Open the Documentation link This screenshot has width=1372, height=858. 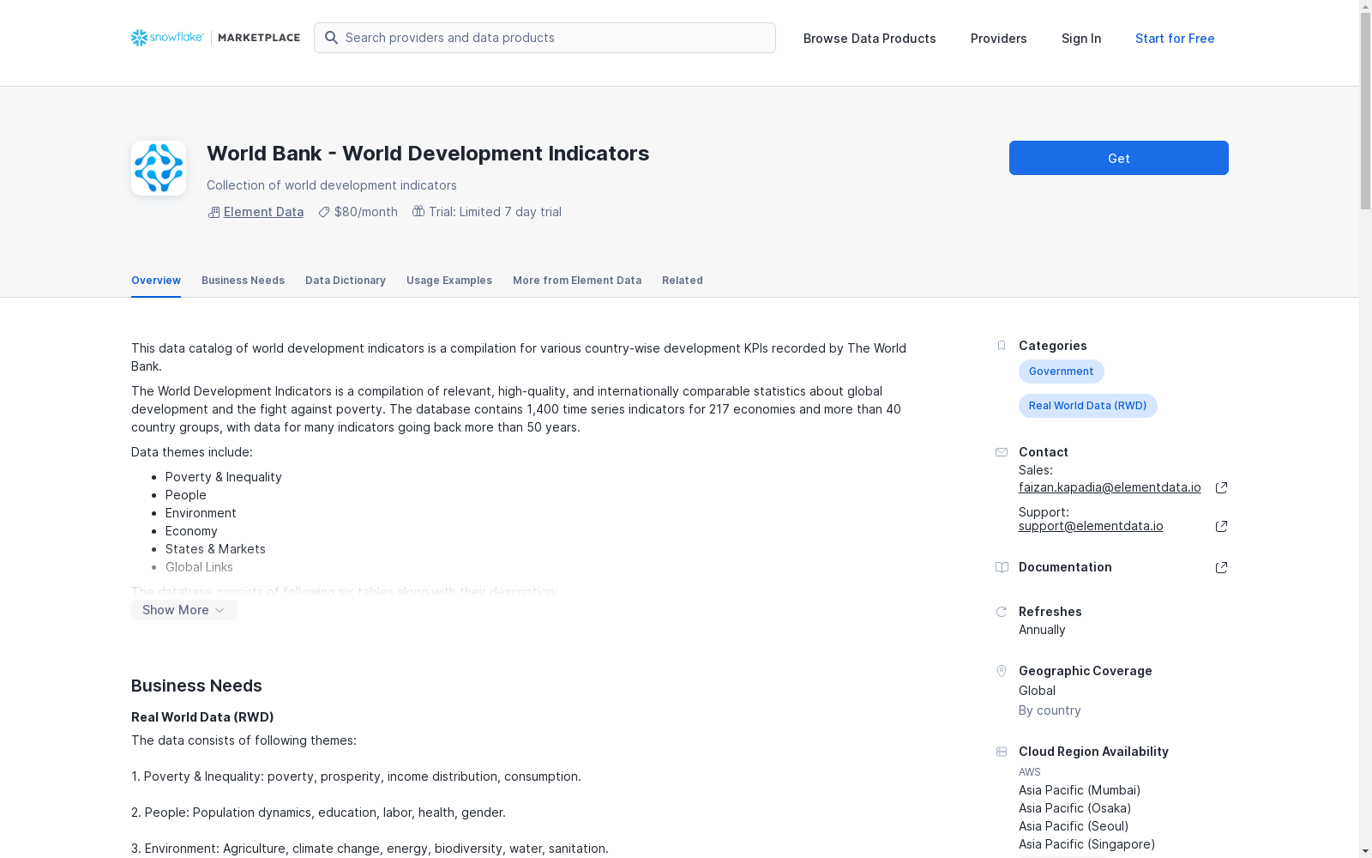1065,567
